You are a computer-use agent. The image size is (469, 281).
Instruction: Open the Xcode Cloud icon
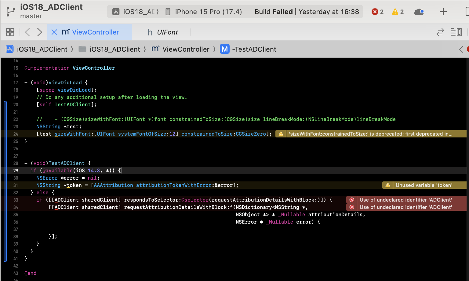tap(419, 12)
